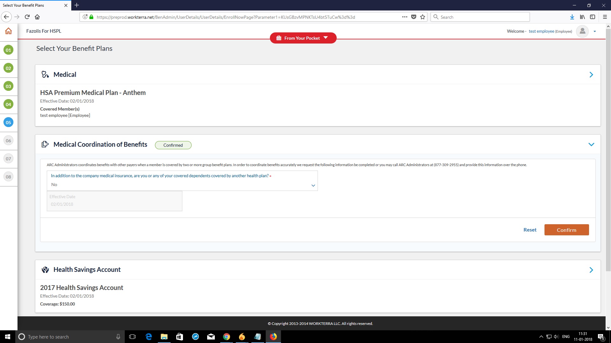
Task: Collapse Medical Coordination of Benefits section
Action: coord(591,145)
